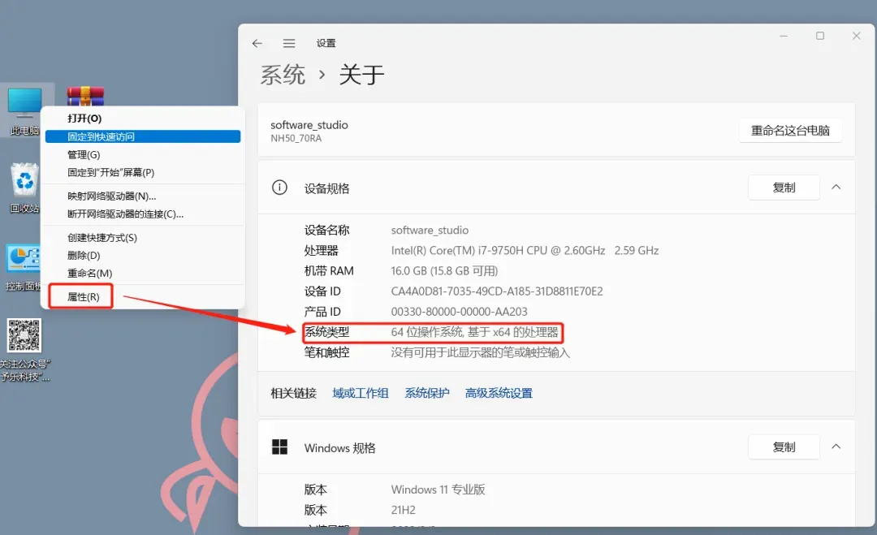The height and width of the screenshot is (535, 877).
Task: Select the WinRAR archive desktop icon
Action: (x=85, y=96)
